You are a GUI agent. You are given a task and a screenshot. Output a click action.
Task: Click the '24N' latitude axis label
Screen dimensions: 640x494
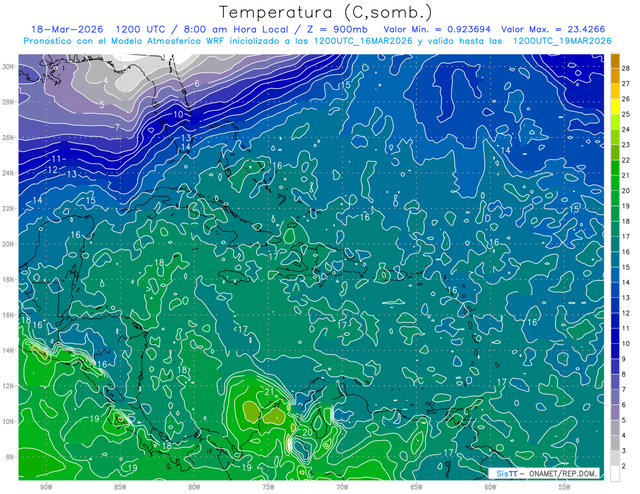coord(8,173)
